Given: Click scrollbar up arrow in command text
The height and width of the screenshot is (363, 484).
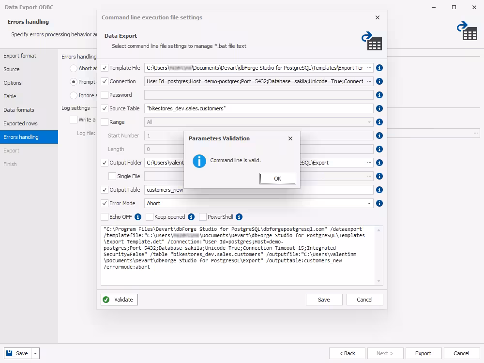Looking at the screenshot, I should click(378, 230).
